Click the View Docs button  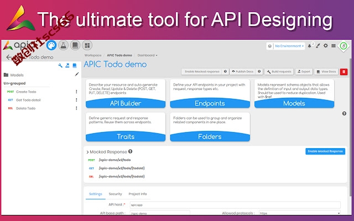pos(326,71)
